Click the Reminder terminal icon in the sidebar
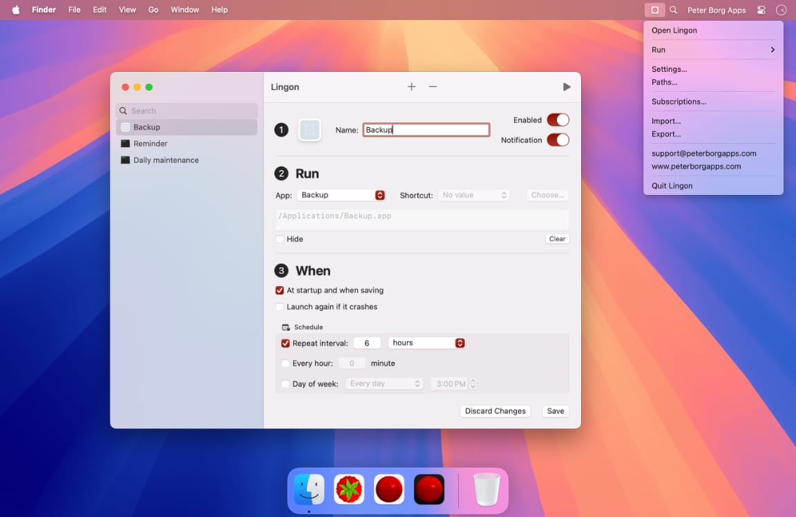The height and width of the screenshot is (517, 796). point(127,143)
